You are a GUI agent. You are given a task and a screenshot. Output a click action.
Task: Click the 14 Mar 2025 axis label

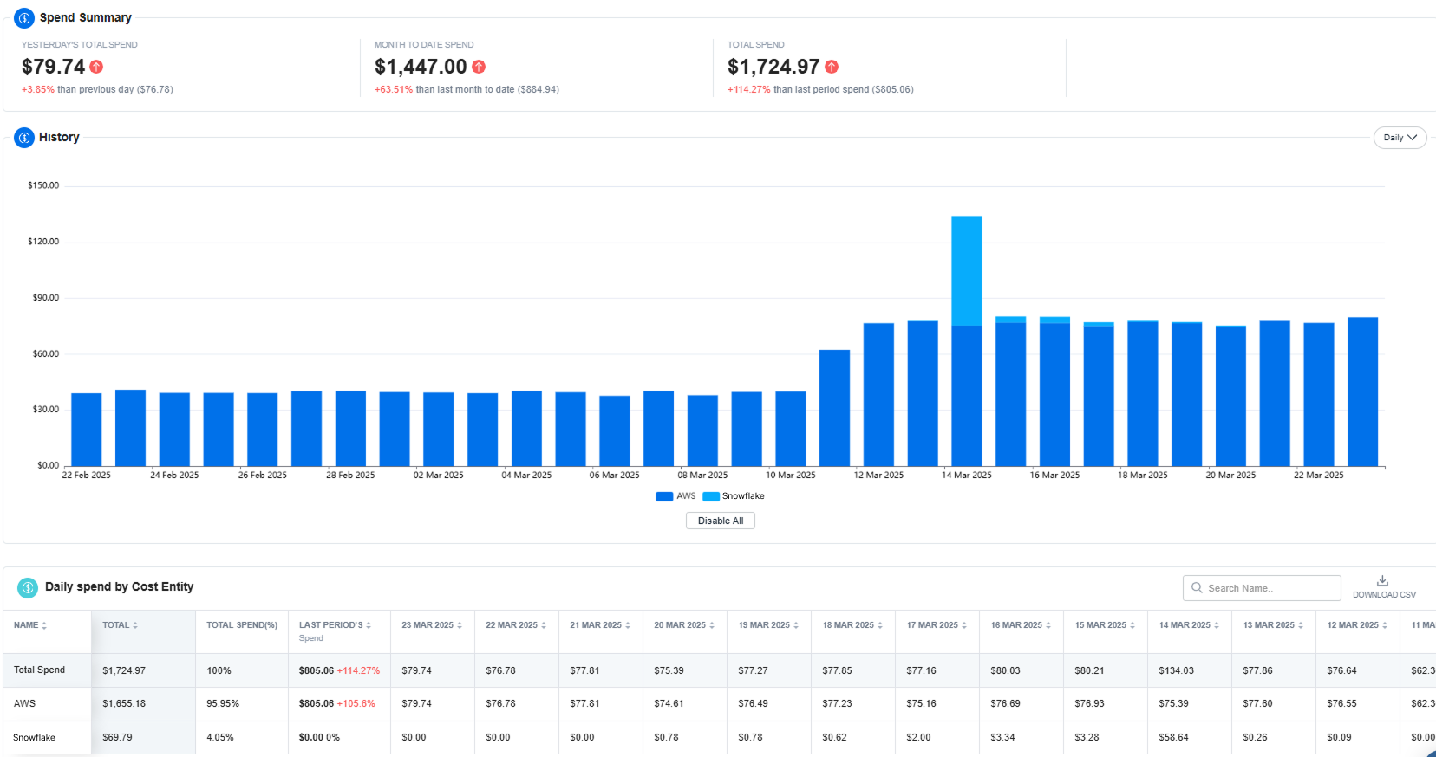point(967,475)
